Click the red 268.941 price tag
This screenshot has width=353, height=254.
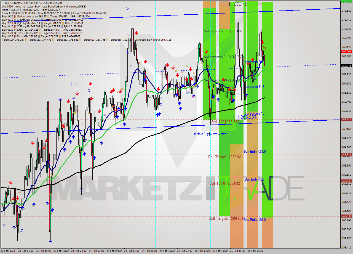pyautogui.click(x=346, y=51)
